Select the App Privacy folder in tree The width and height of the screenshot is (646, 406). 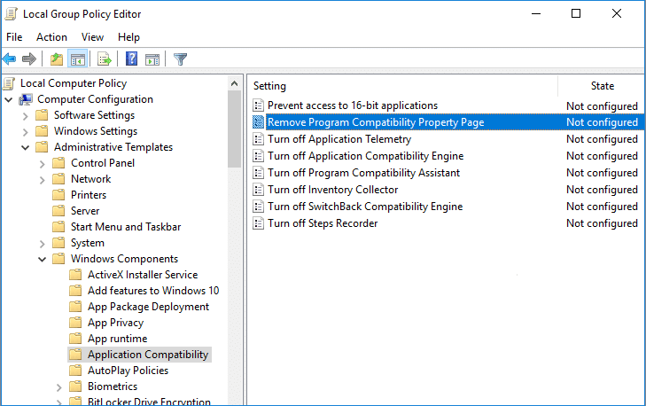coord(115,323)
